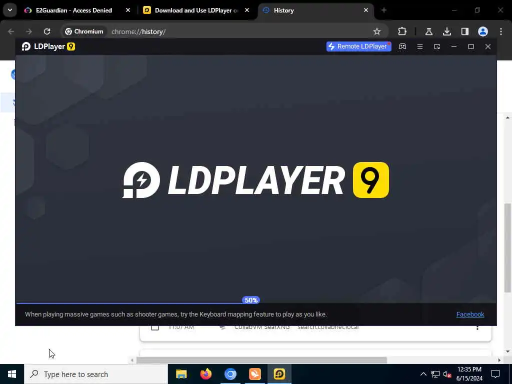
Task: Click the history page vertical scrollbar
Action: (507, 247)
